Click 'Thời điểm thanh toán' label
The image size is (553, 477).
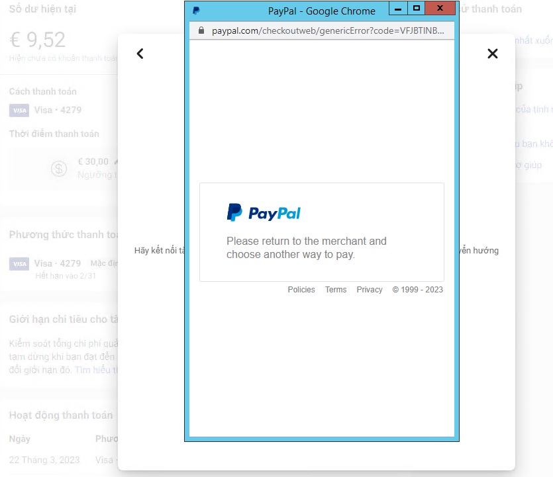click(54, 134)
